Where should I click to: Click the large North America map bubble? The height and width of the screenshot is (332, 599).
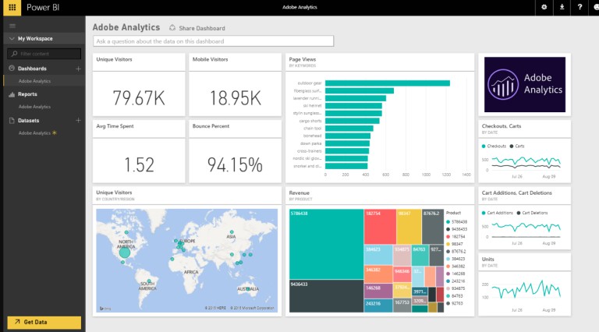pos(125,253)
